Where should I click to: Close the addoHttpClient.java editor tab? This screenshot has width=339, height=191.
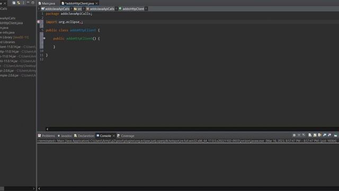point(96,4)
